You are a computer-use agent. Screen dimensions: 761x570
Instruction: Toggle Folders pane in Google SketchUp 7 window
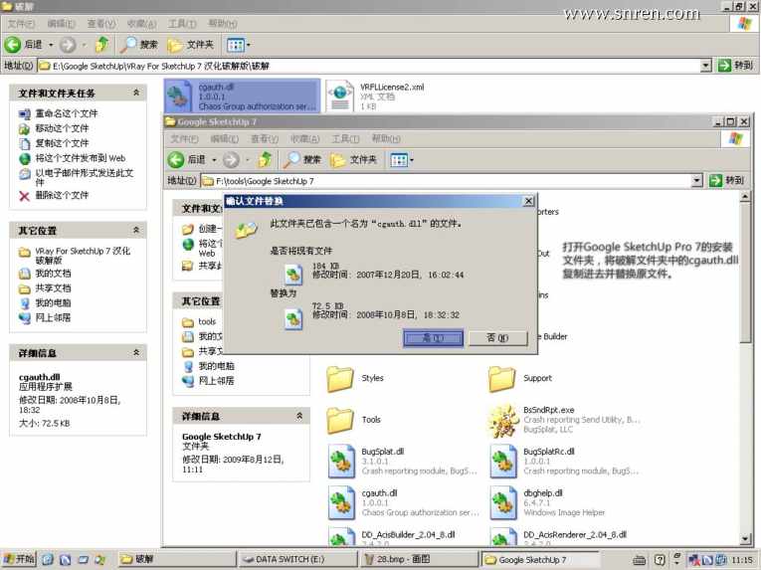tap(353, 160)
